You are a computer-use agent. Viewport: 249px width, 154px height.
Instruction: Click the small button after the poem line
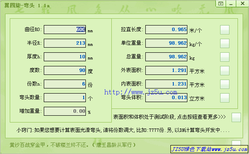(x=236, y=143)
